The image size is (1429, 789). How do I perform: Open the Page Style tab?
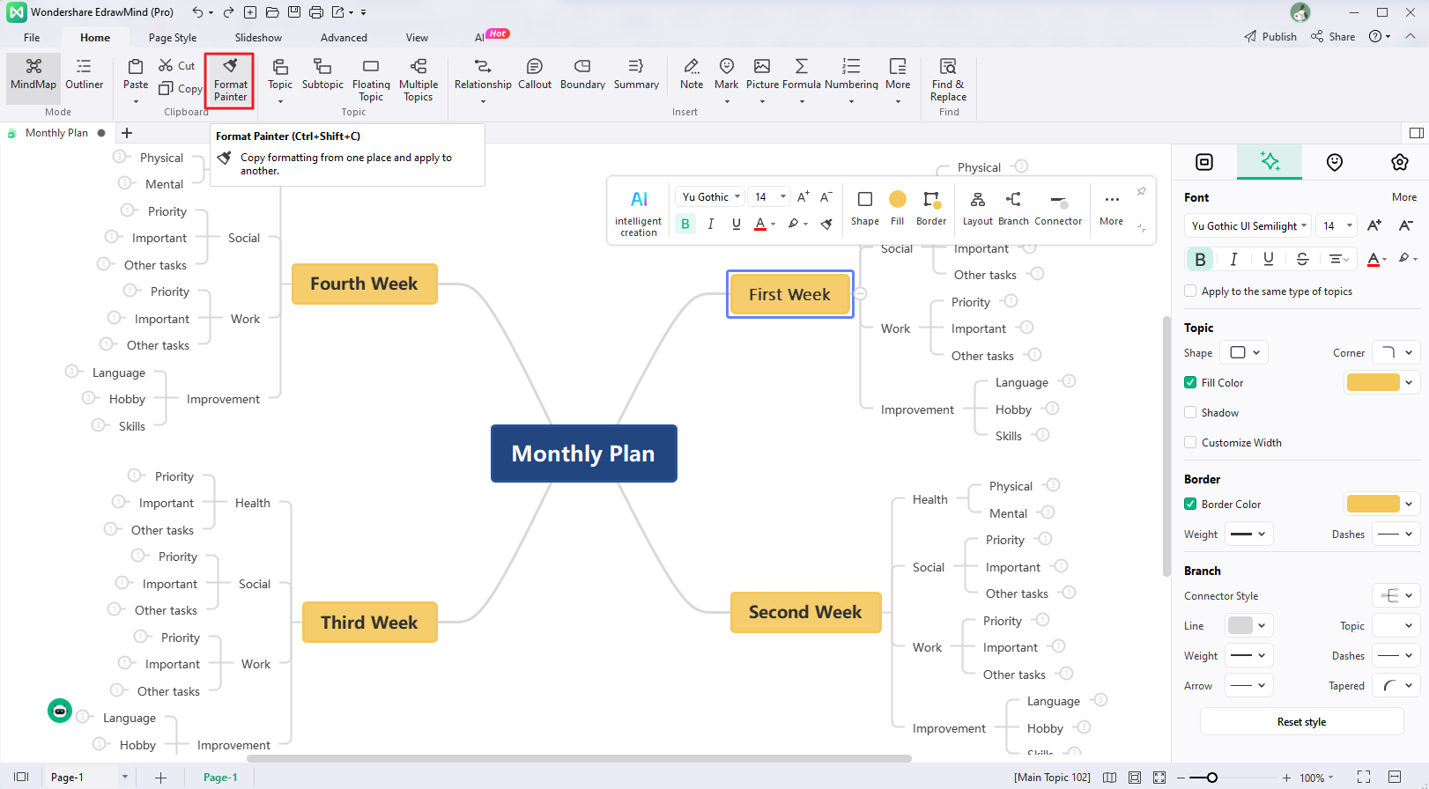[x=173, y=38]
